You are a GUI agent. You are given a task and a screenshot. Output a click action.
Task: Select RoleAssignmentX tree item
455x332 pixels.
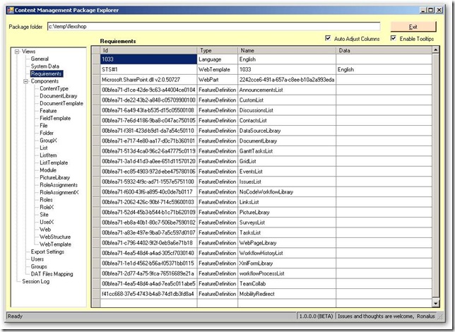[59, 192]
